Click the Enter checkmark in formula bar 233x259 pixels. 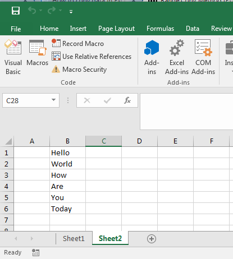point(107,100)
